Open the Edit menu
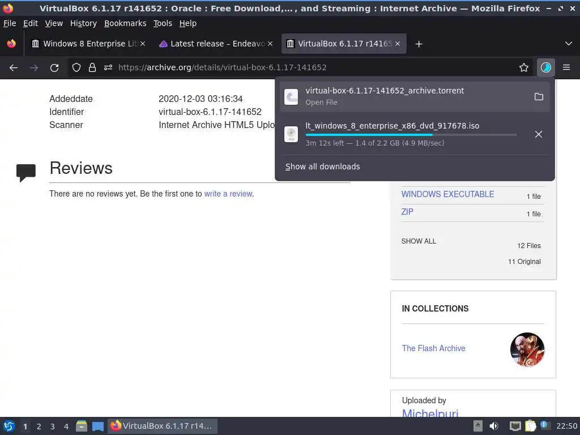Viewport: 580px width, 435px height. pyautogui.click(x=31, y=23)
